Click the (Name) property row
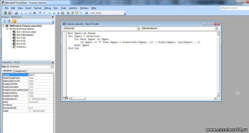249x133 pixels. tap(28, 75)
